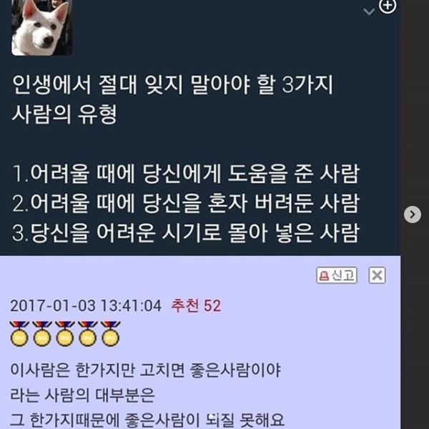Dismiss the comment with the X button
The width and height of the screenshot is (429, 429).
click(377, 275)
